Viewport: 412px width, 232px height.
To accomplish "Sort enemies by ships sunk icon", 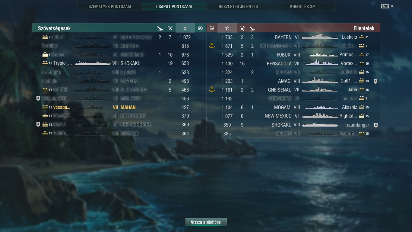I will pyautogui.click(x=252, y=28).
